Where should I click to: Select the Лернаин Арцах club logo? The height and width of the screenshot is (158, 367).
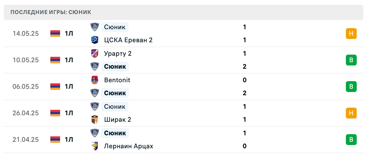click(x=95, y=146)
